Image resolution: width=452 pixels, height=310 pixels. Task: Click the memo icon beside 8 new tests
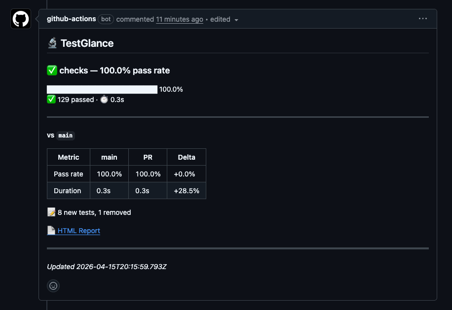pos(51,212)
